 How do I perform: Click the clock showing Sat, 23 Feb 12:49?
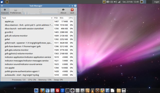[x=130, y=2]
